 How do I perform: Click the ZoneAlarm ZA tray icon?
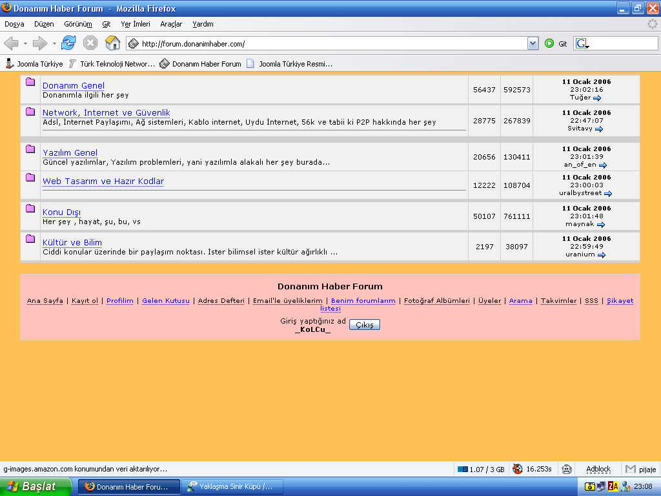pos(613,487)
